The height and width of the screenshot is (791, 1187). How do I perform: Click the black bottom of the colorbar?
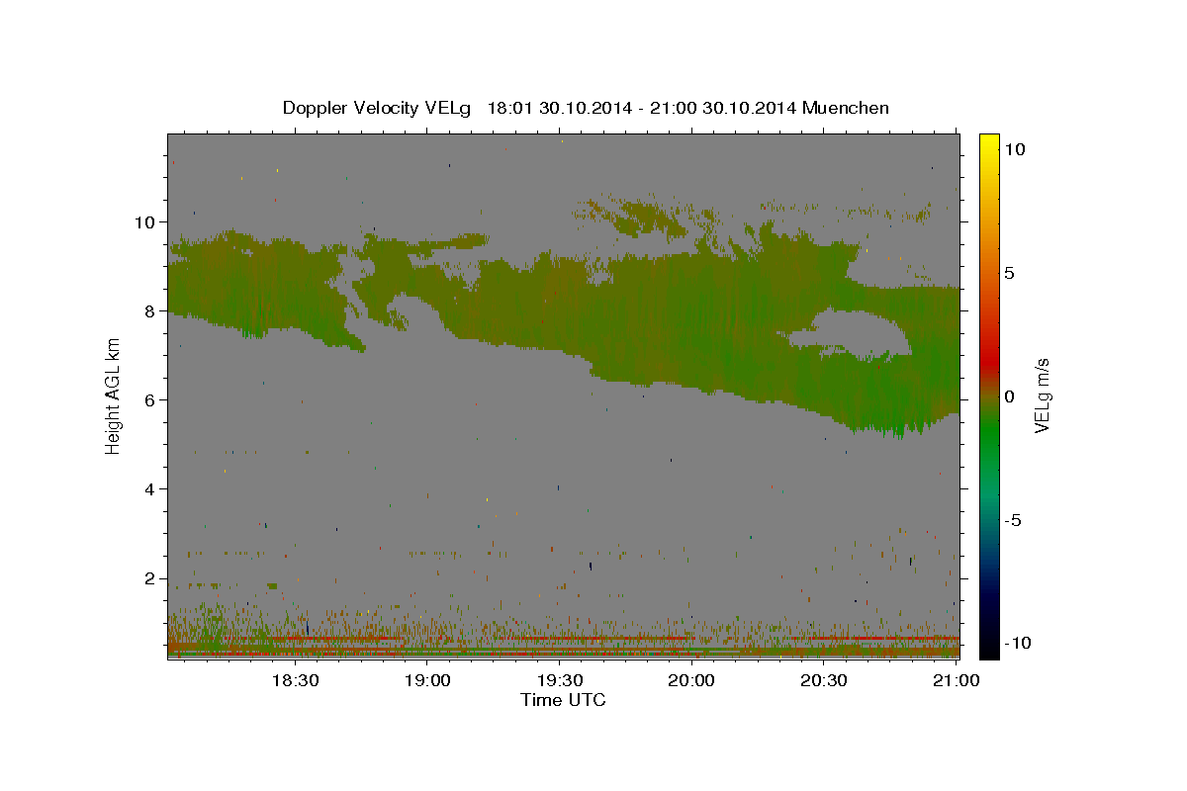(988, 648)
